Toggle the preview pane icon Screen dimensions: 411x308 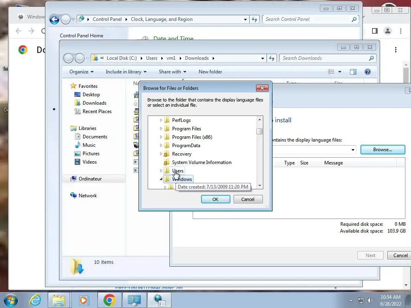click(353, 72)
